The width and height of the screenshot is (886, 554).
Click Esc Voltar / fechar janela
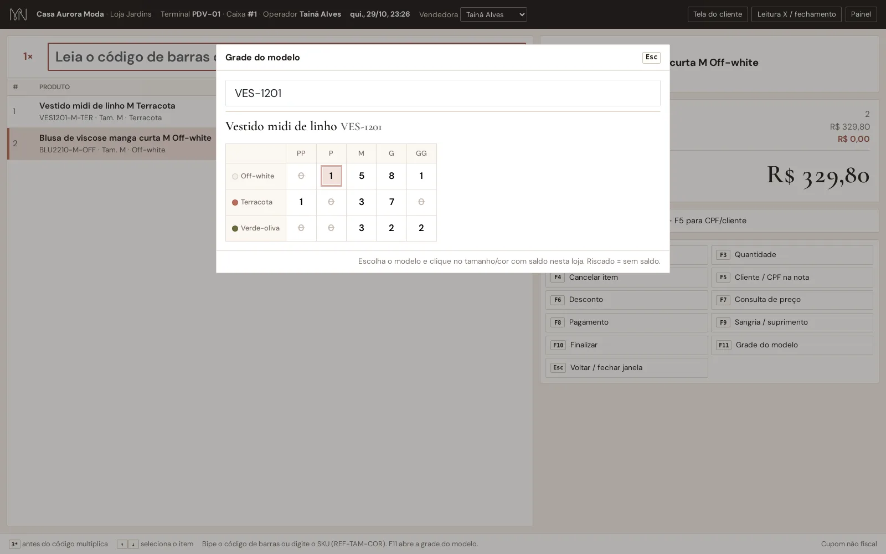[x=626, y=368]
